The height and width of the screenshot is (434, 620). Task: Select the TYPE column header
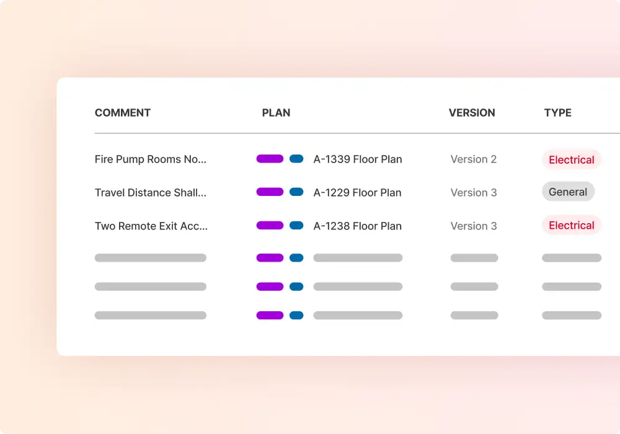coord(557,113)
